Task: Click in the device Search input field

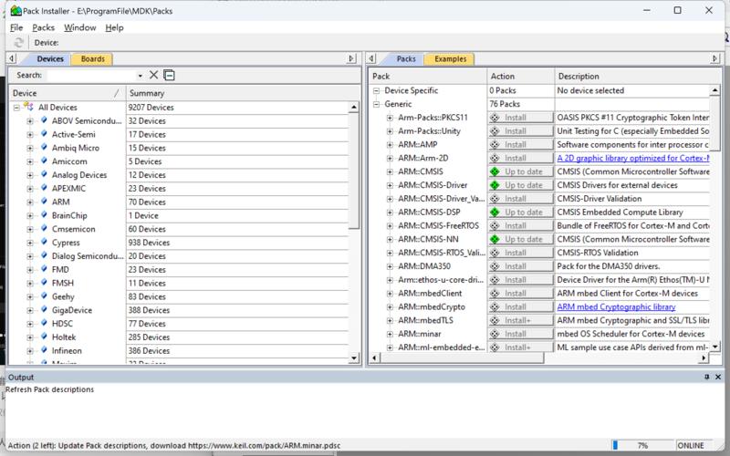Action: 91,76
